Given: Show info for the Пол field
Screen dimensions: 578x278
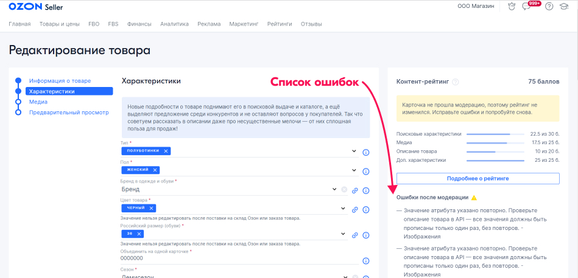Looking at the screenshot, I should coord(366,171).
